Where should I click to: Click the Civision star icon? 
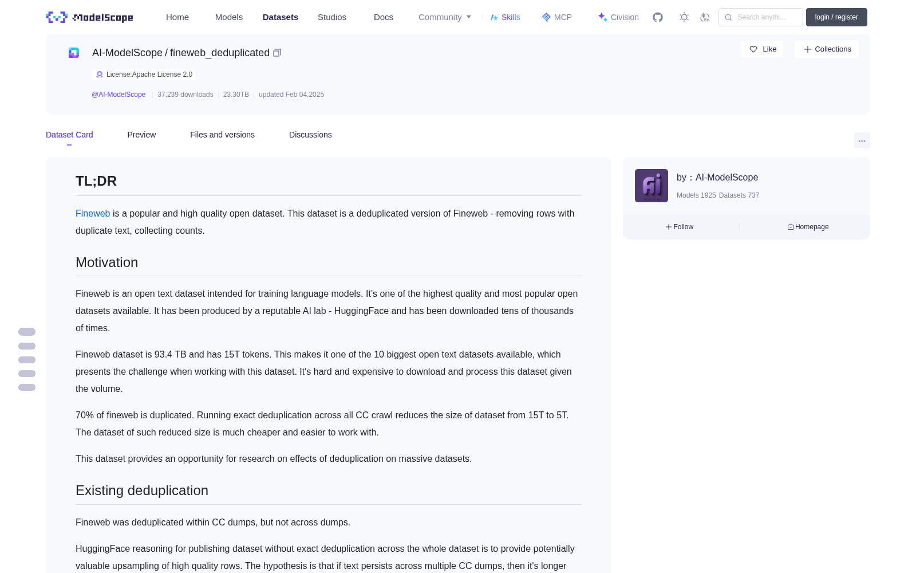coord(602,17)
